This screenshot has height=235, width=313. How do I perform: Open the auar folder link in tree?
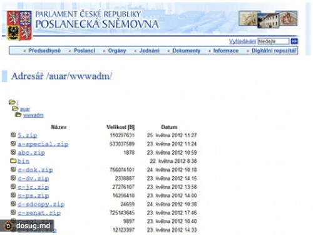(25, 109)
